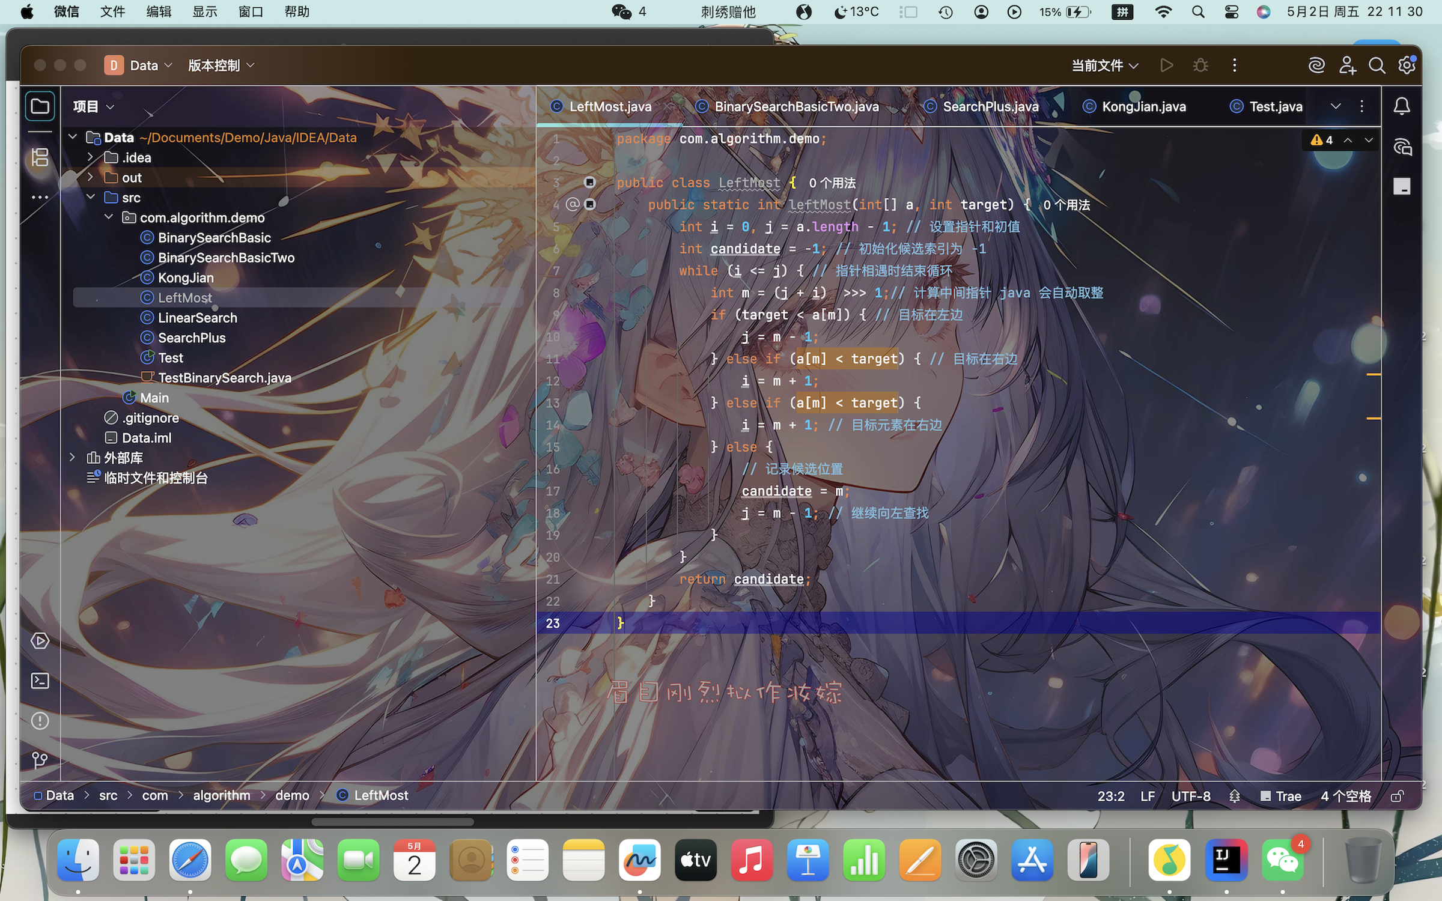The height and width of the screenshot is (901, 1442).
Task: Go to next highlighted warning arrow
Action: (x=1369, y=140)
